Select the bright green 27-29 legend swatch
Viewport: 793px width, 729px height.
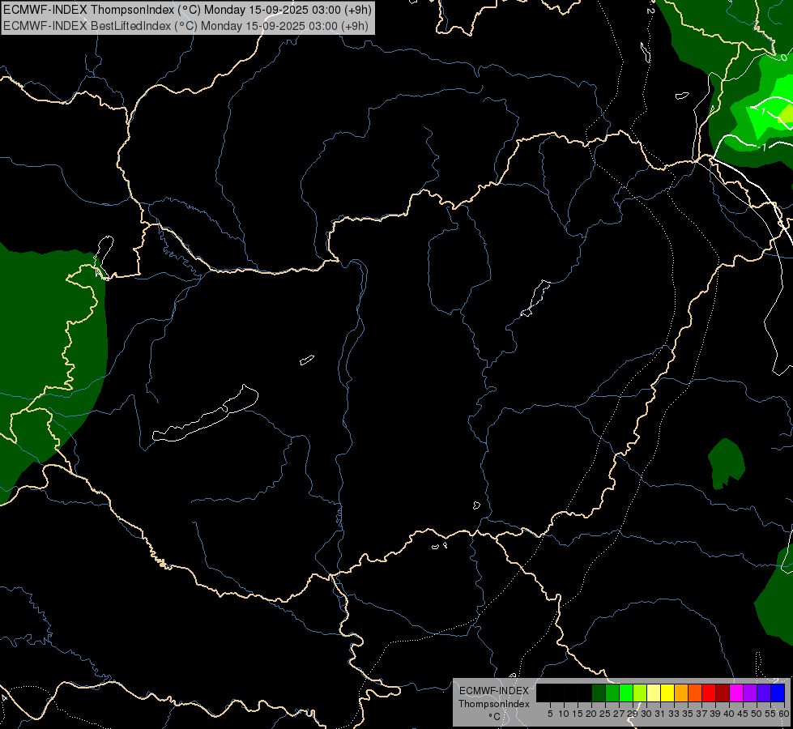point(626,693)
